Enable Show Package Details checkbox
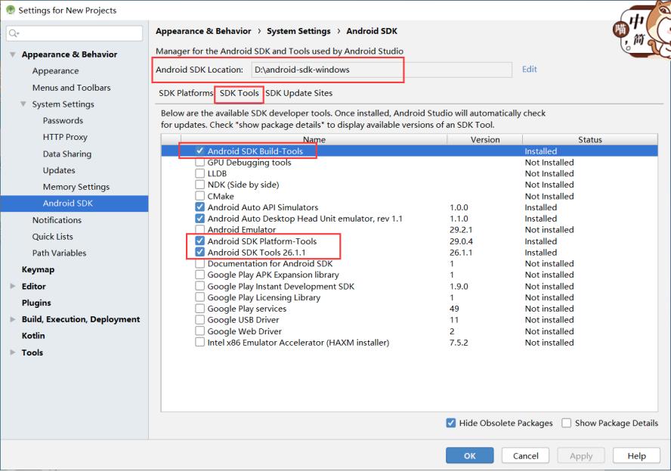The height and width of the screenshot is (472, 671). click(x=566, y=423)
